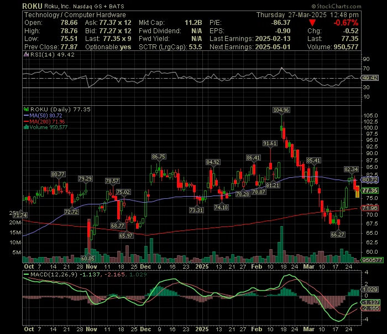The width and height of the screenshot is (387, 334).
Task: Click the Ask quote 77.37 x 12
Action: 115,23
